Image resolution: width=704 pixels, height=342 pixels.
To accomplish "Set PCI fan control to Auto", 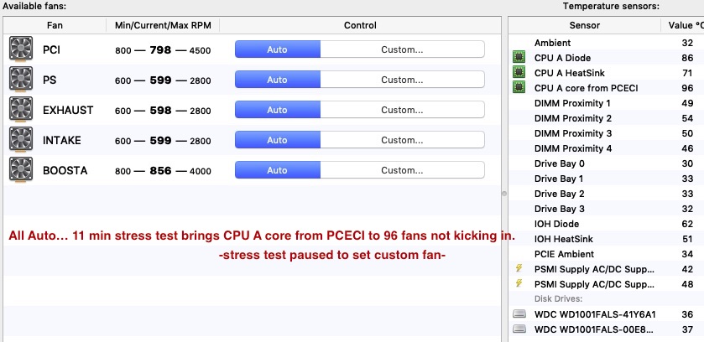I will pos(278,49).
